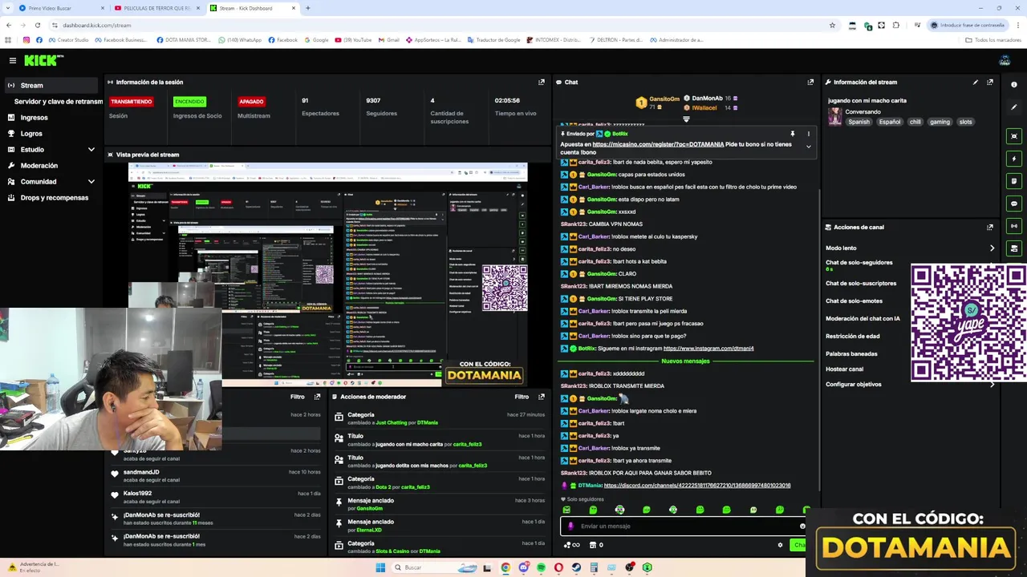
Task: Select Stream in the left sidebar
Action: pos(52,85)
